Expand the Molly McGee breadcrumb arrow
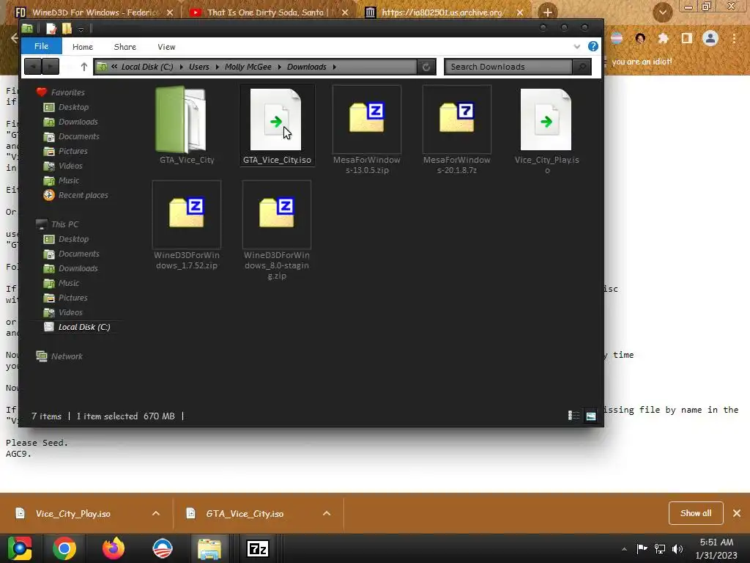The image size is (750, 563). tap(279, 67)
